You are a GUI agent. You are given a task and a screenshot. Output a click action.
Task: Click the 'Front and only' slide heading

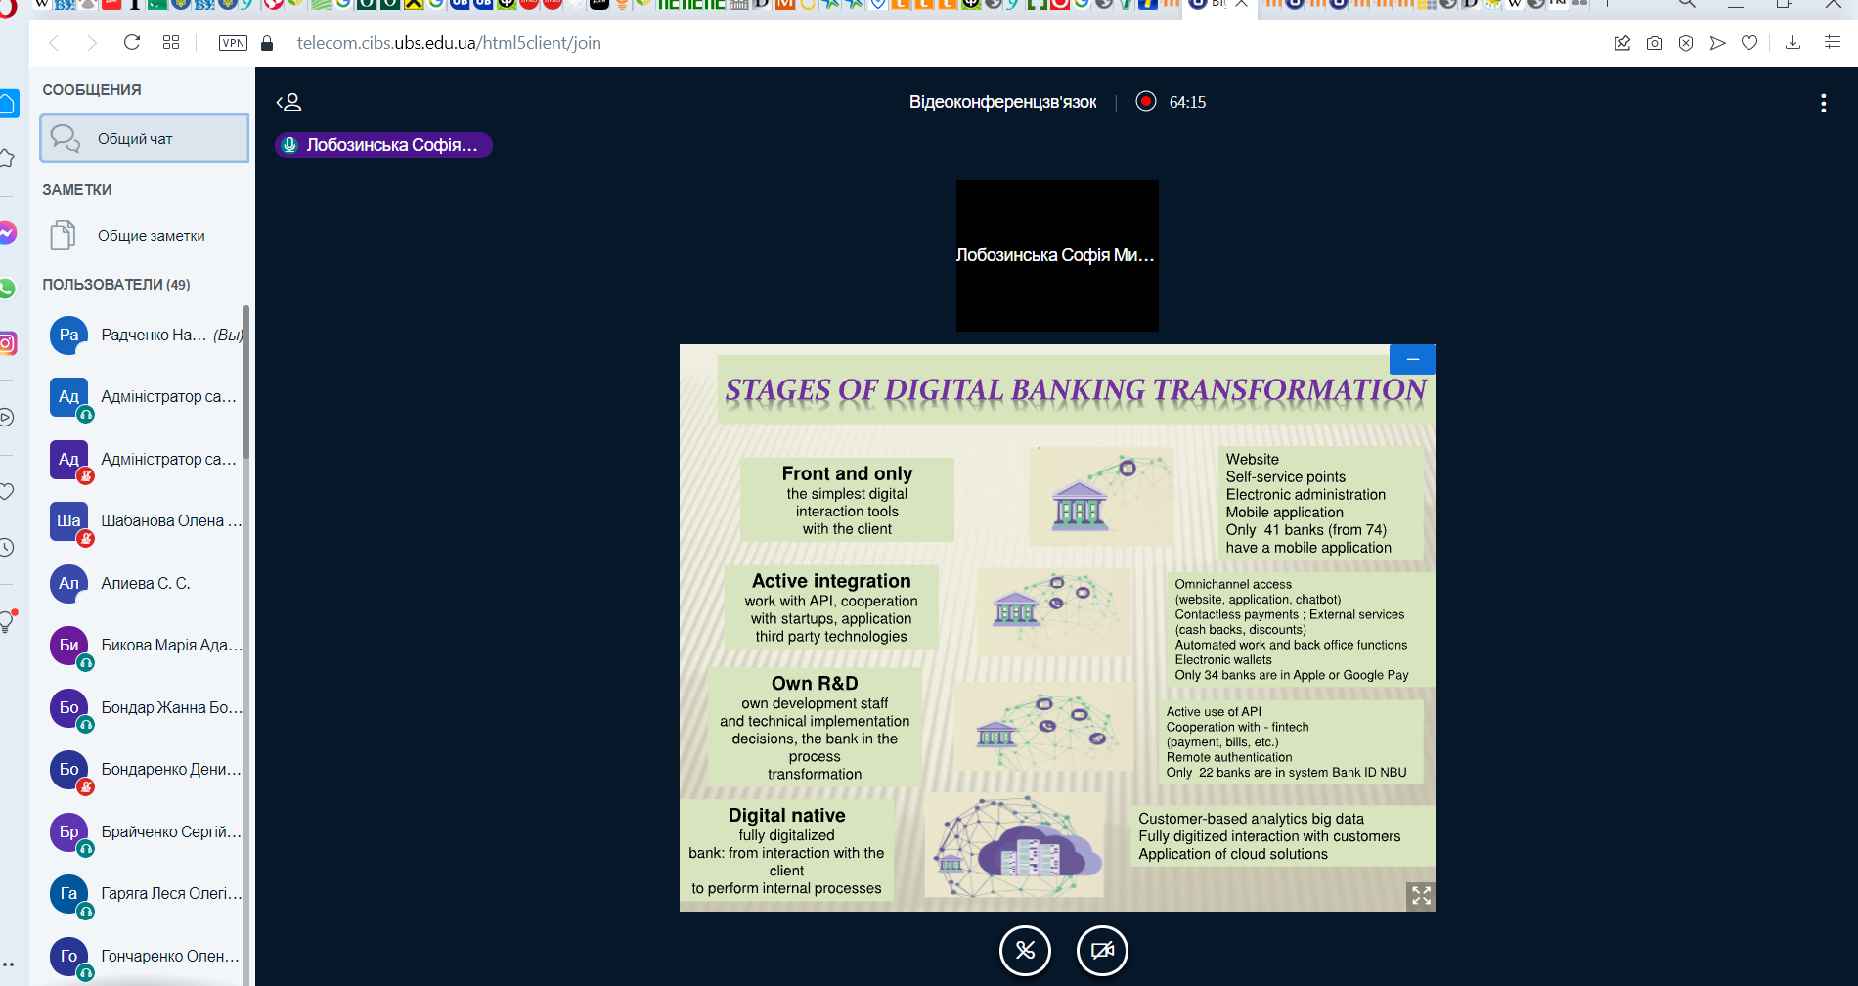pyautogui.click(x=847, y=473)
